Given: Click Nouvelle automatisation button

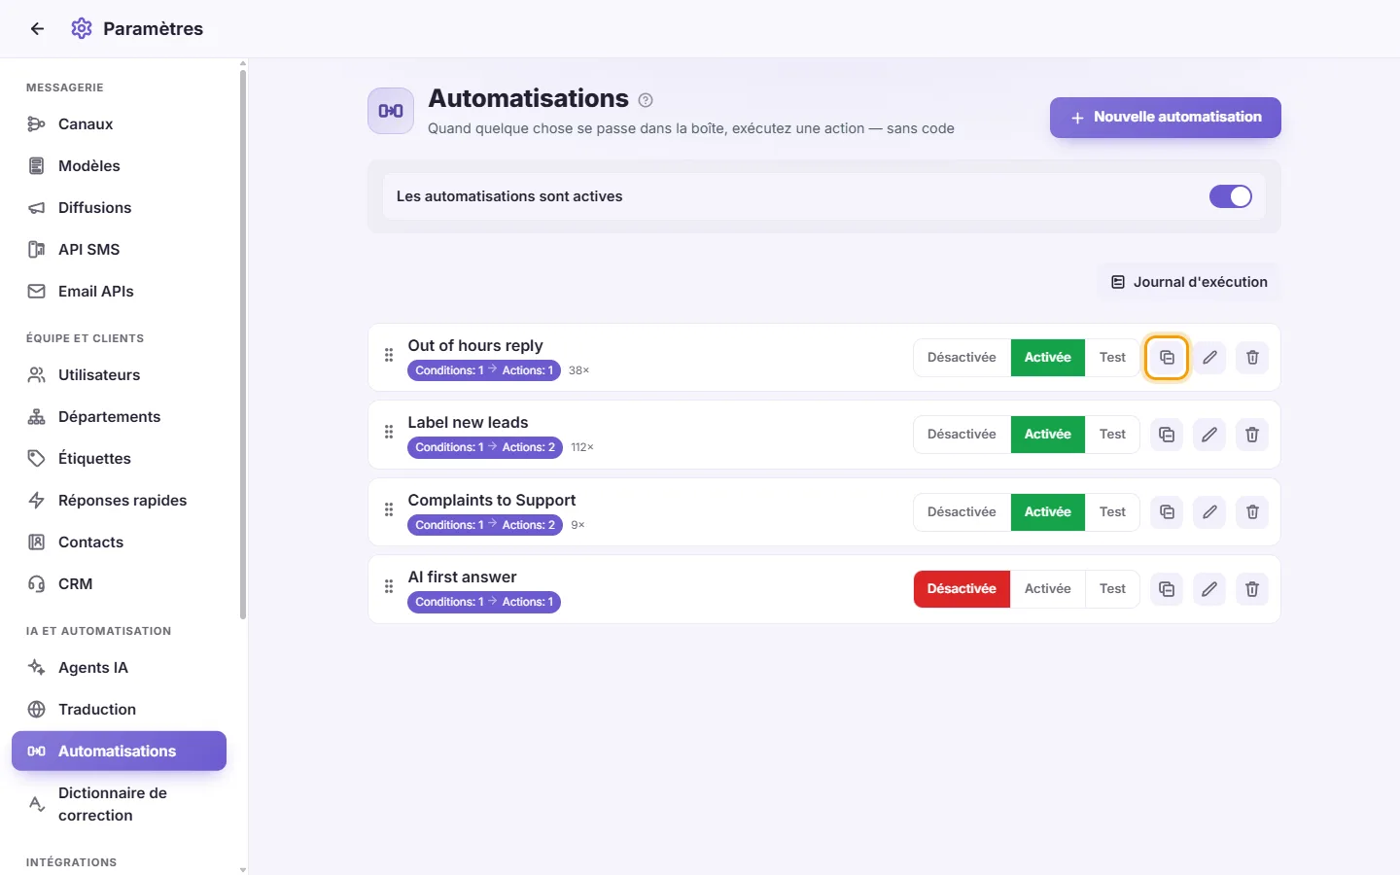Looking at the screenshot, I should pos(1166,118).
